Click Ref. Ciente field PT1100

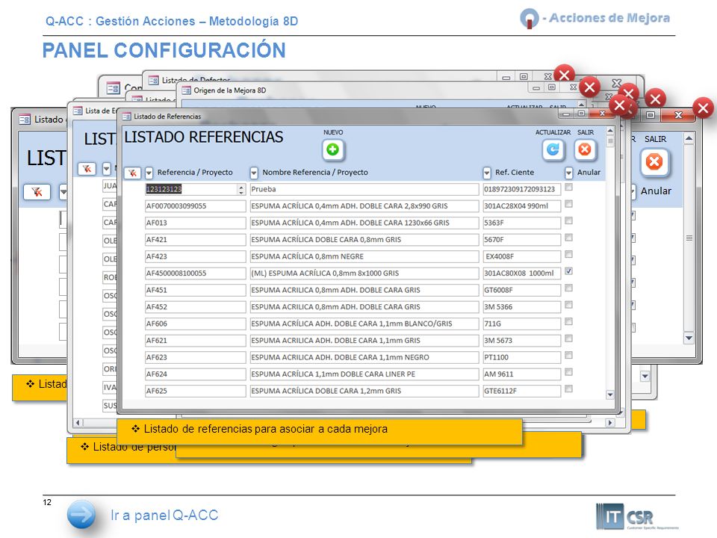(x=522, y=357)
